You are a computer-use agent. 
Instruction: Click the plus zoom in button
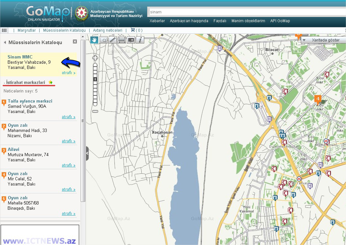pyautogui.click(x=95, y=58)
